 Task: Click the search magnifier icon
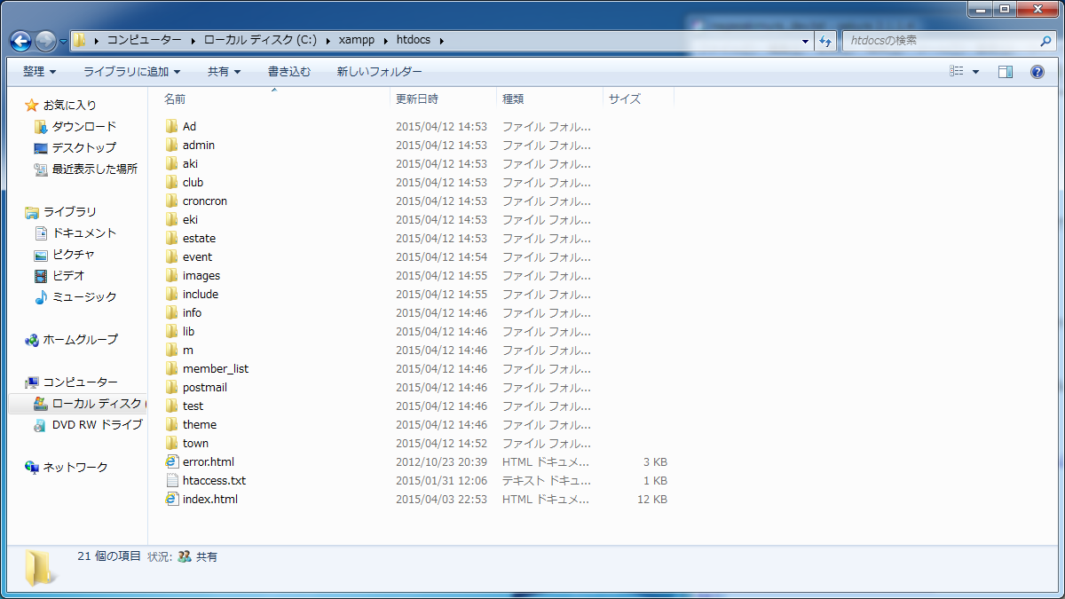click(x=1045, y=41)
